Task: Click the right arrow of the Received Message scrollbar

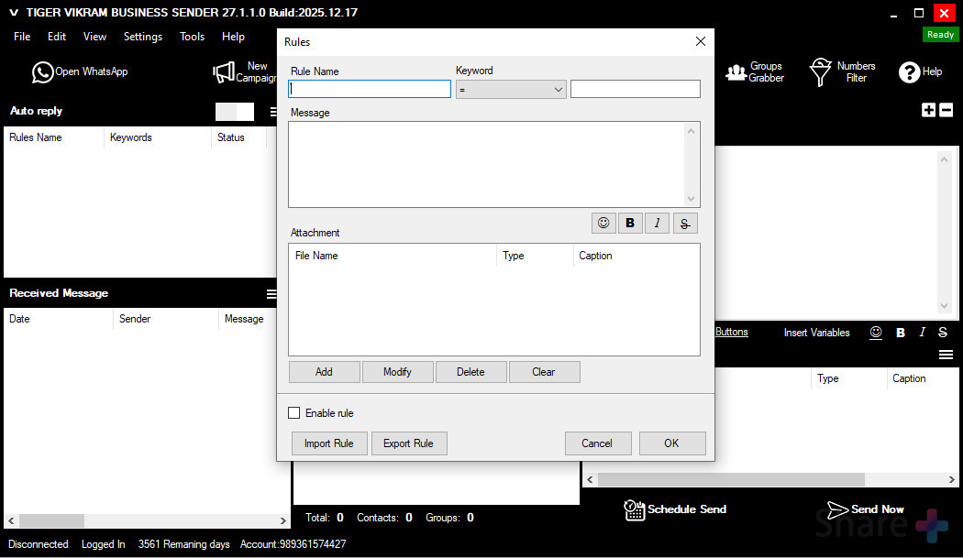Action: (283, 520)
